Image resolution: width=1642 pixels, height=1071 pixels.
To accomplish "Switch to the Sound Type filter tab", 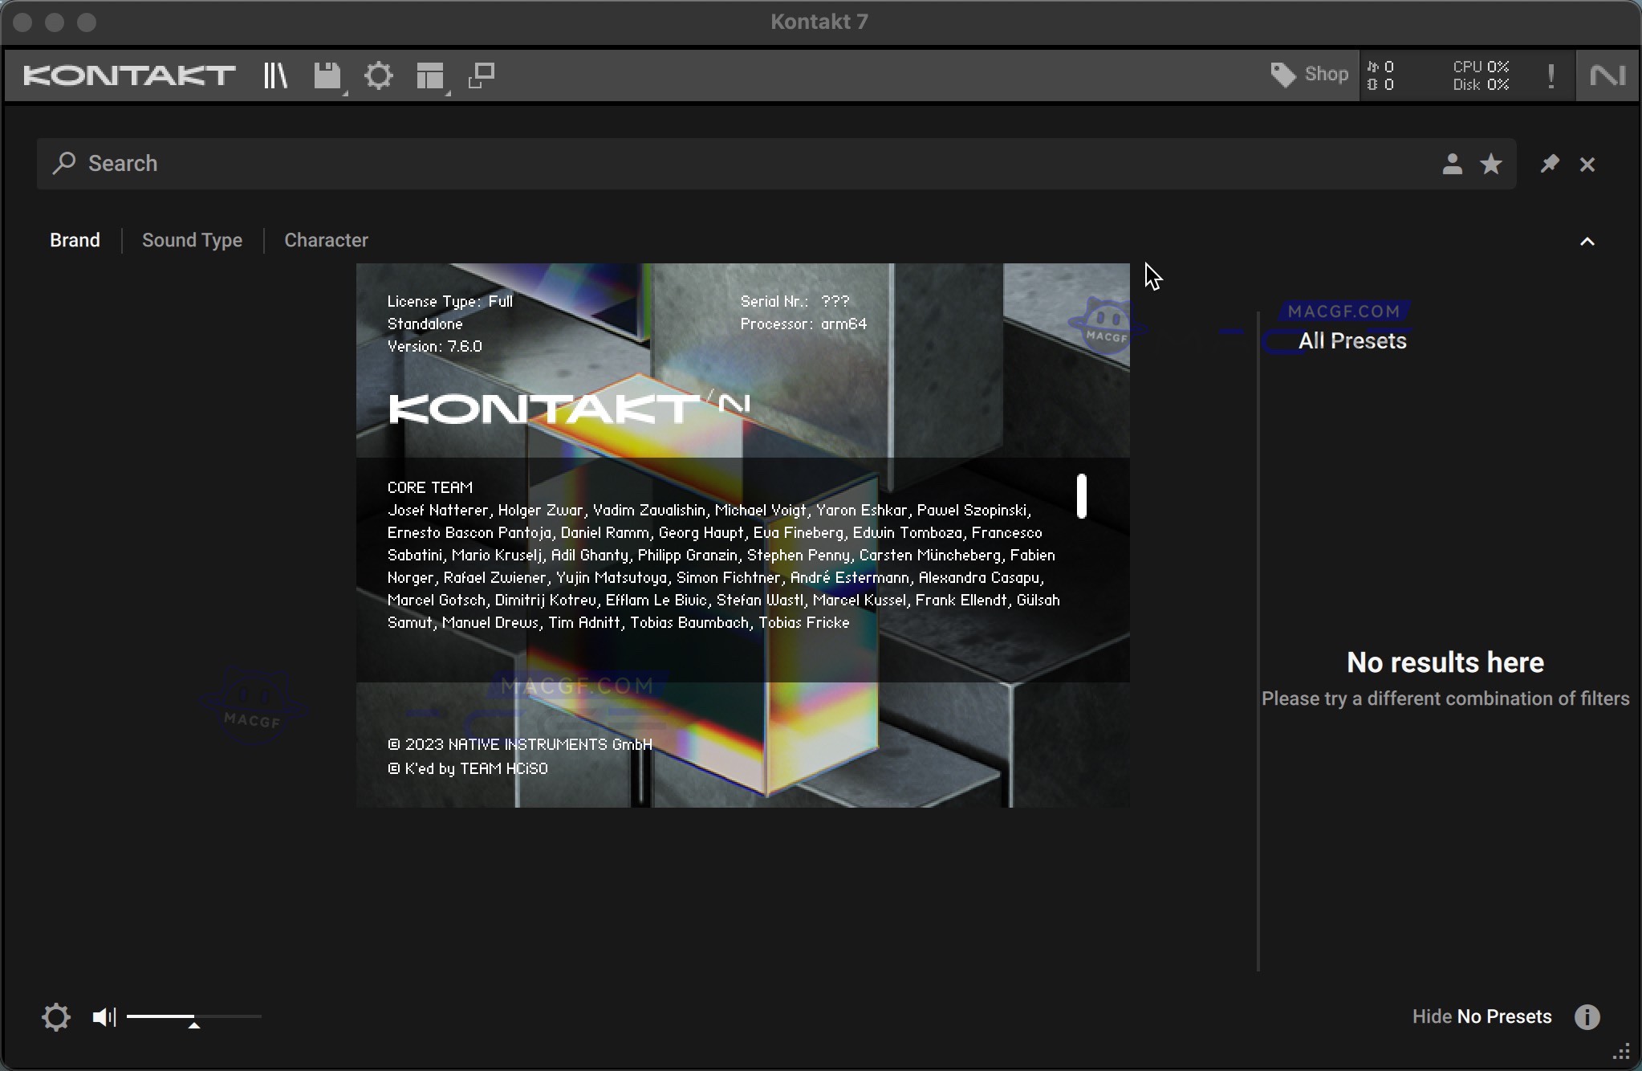I will click(x=192, y=240).
